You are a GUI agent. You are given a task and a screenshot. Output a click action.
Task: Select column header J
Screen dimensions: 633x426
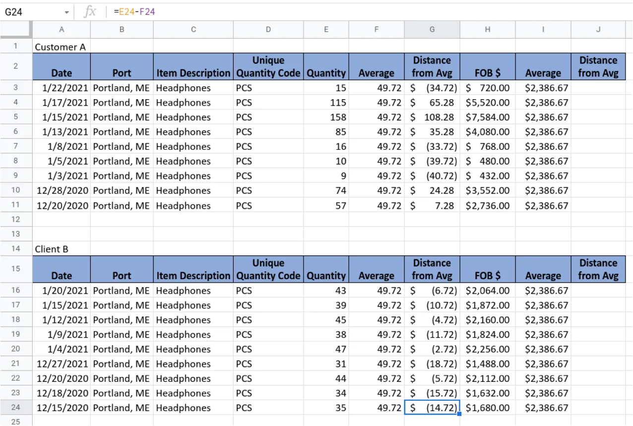(x=598, y=30)
